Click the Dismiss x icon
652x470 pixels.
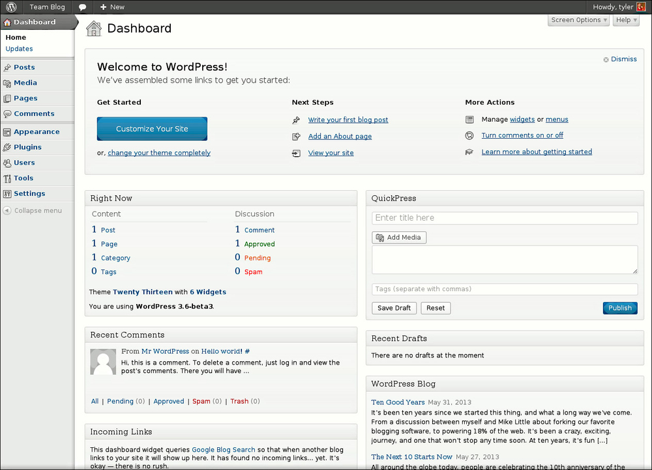coord(606,60)
